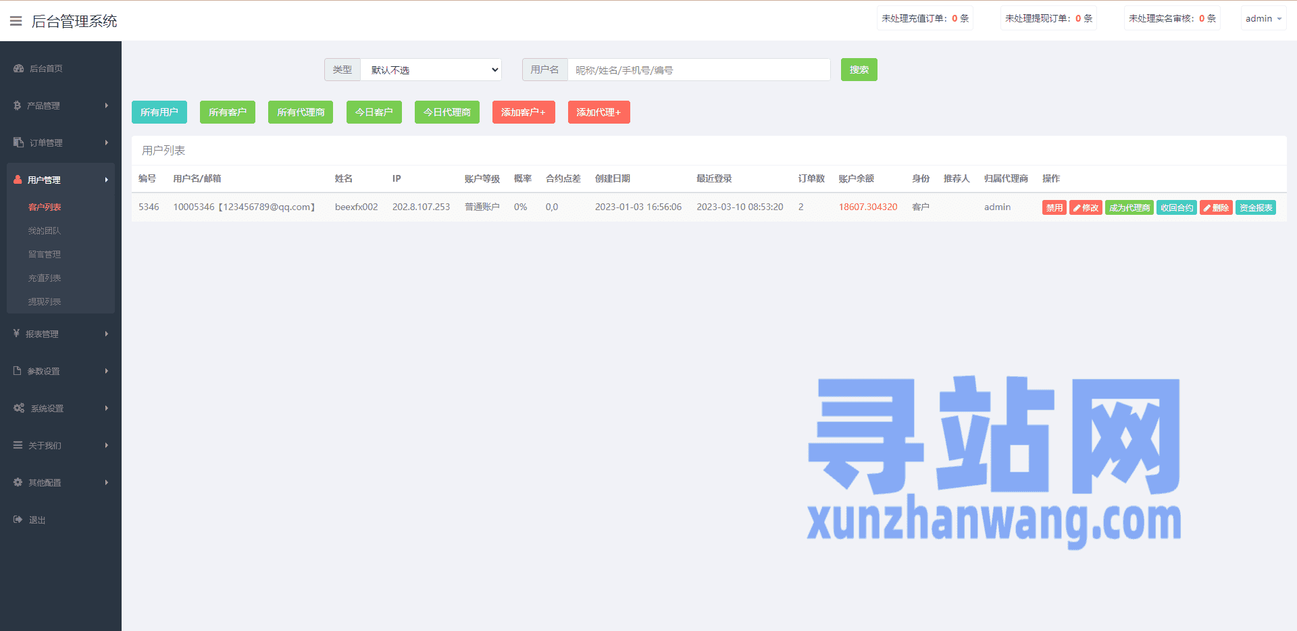The width and height of the screenshot is (1297, 631).
Task: Click the list icon beside 关于我们
Action: click(18, 445)
